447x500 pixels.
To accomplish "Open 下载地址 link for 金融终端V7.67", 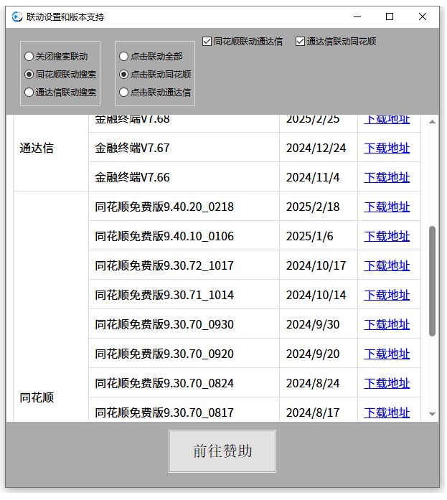I will (x=387, y=148).
